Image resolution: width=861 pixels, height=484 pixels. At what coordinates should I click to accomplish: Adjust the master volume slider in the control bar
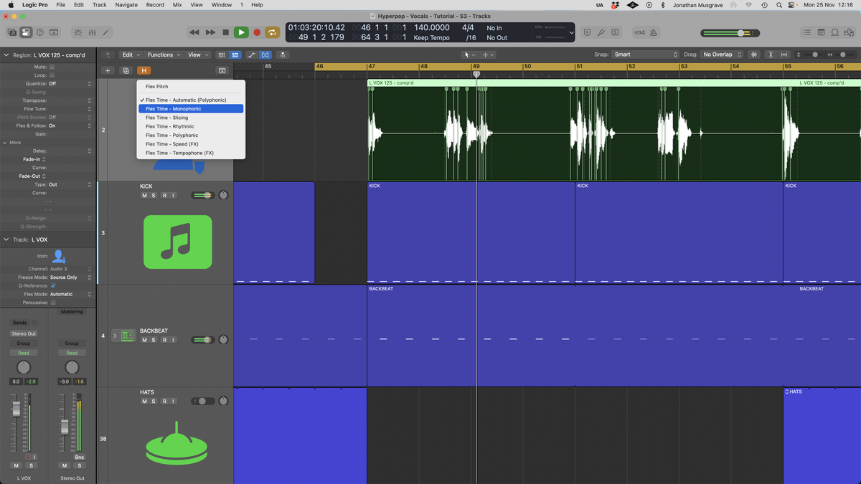729,33
